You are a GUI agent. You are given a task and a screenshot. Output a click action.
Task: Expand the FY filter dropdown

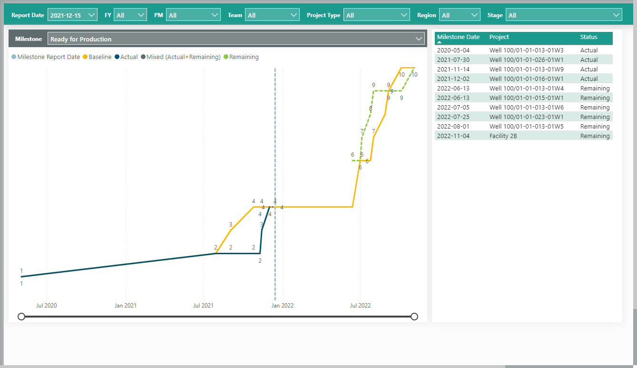(130, 15)
